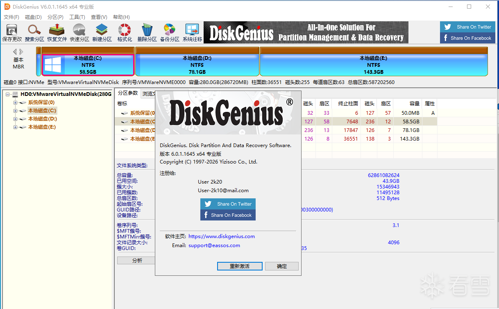
Task: Click the drive icon beside 系统保留(0) in tree
Action: (x=23, y=102)
